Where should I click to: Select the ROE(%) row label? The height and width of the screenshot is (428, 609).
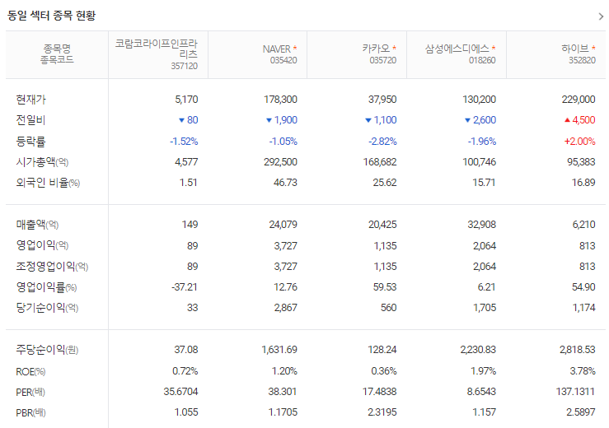coord(30,371)
